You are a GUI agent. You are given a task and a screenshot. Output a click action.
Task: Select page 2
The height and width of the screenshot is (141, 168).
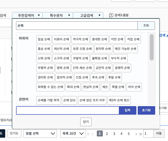[107, 134]
